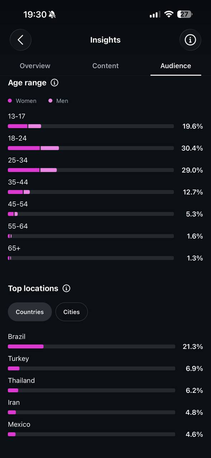Select the Countries filter pill

tap(30, 312)
